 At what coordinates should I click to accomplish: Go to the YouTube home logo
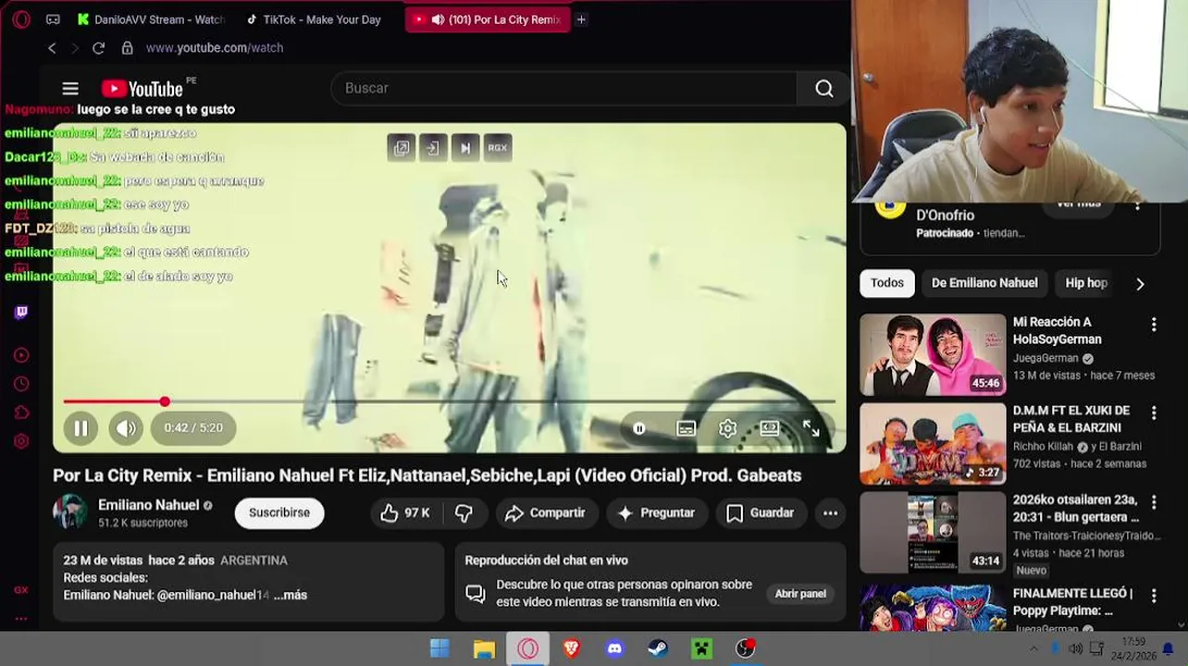point(142,89)
